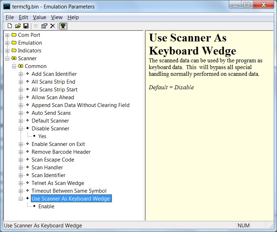This screenshot has height=232, width=277.
Task: Open the File menu
Action: 10,17
